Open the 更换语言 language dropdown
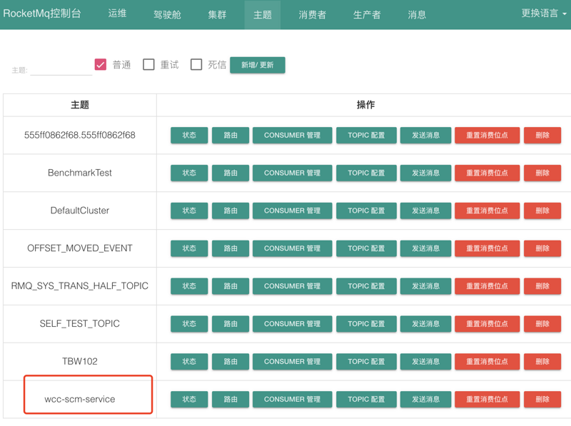This screenshot has width=571, height=426. pyautogui.click(x=543, y=14)
